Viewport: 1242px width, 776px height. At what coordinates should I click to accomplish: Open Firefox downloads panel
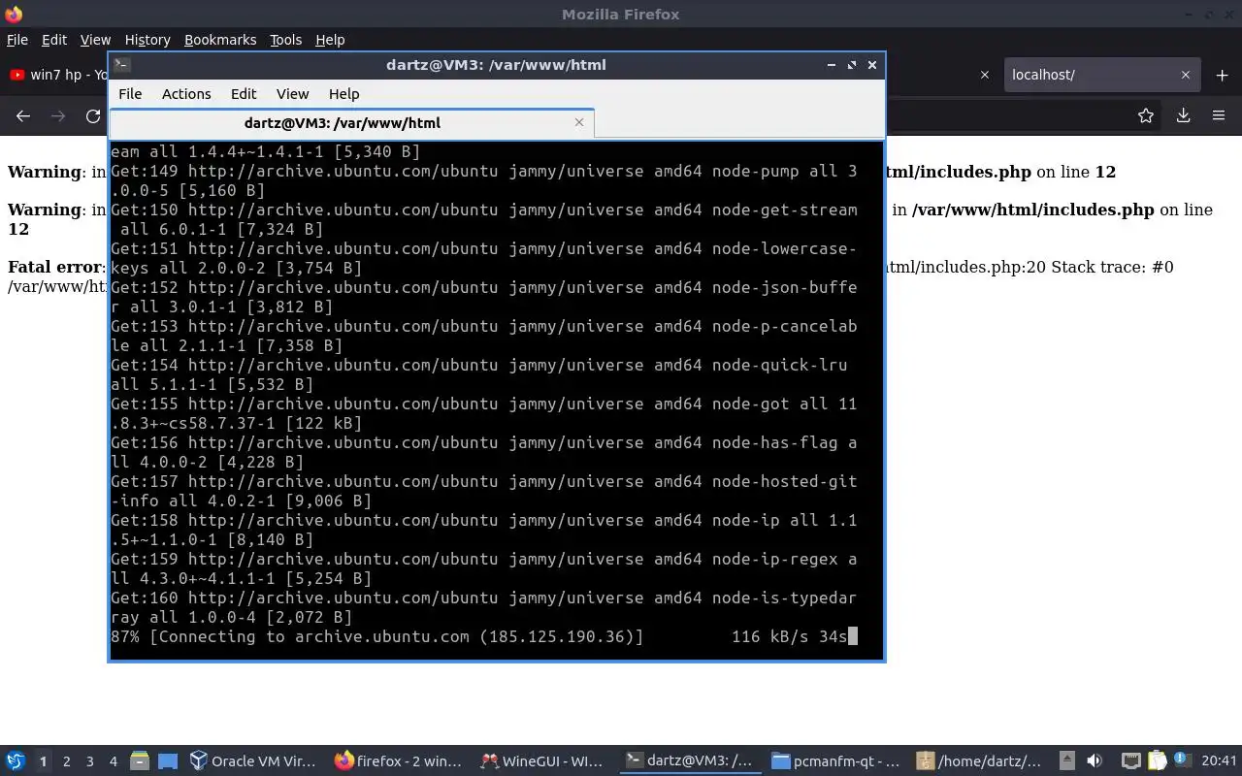click(1183, 115)
